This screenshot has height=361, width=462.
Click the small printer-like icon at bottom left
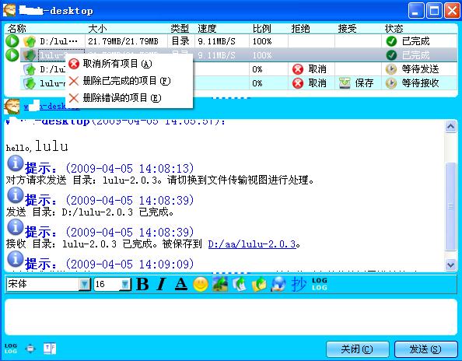tap(30, 349)
